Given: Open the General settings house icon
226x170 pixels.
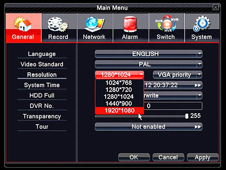Looking at the screenshot, I should [23, 24].
